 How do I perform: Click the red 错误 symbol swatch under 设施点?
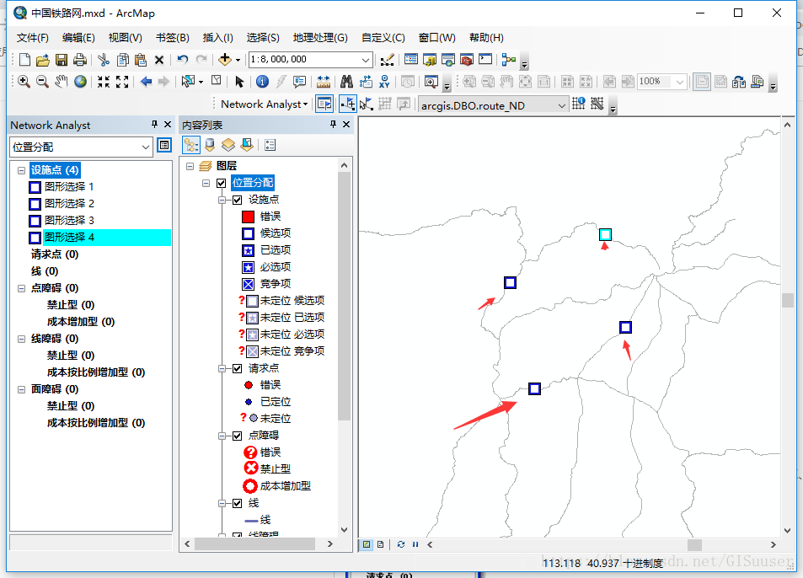[248, 217]
